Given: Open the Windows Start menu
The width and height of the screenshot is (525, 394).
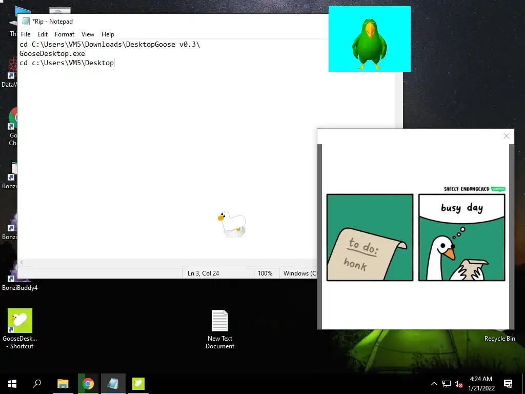Looking at the screenshot, I should [x=12, y=384].
